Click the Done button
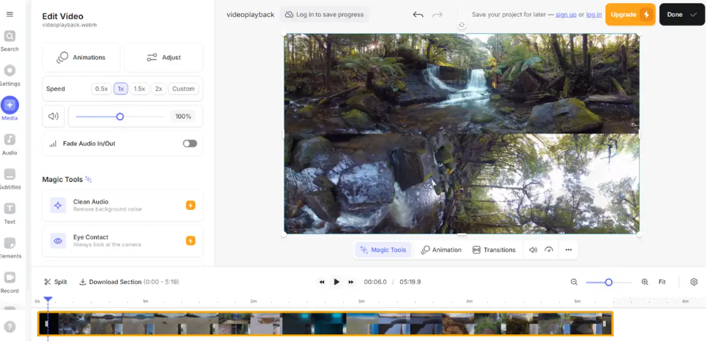706x342 pixels. point(681,15)
